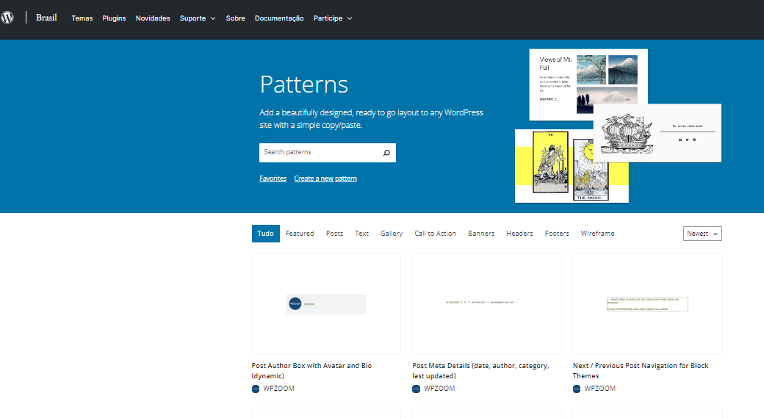This screenshot has height=418, width=764.
Task: Open Post Author Box pattern thumbnail
Action: (x=326, y=304)
